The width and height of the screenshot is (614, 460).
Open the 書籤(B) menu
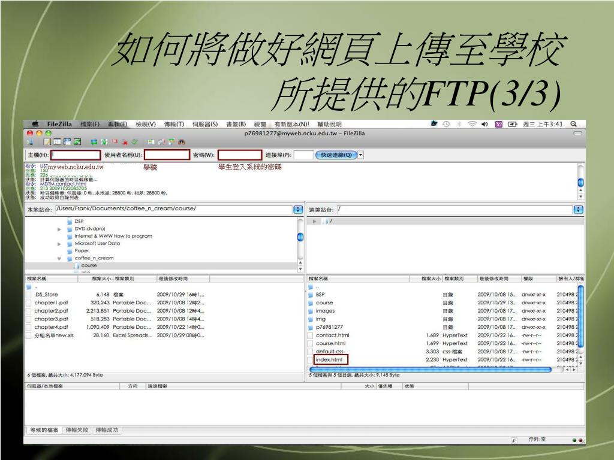(x=236, y=124)
